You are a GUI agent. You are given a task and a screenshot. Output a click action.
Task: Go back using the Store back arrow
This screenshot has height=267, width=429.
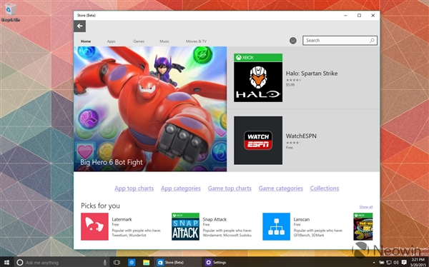pos(79,26)
